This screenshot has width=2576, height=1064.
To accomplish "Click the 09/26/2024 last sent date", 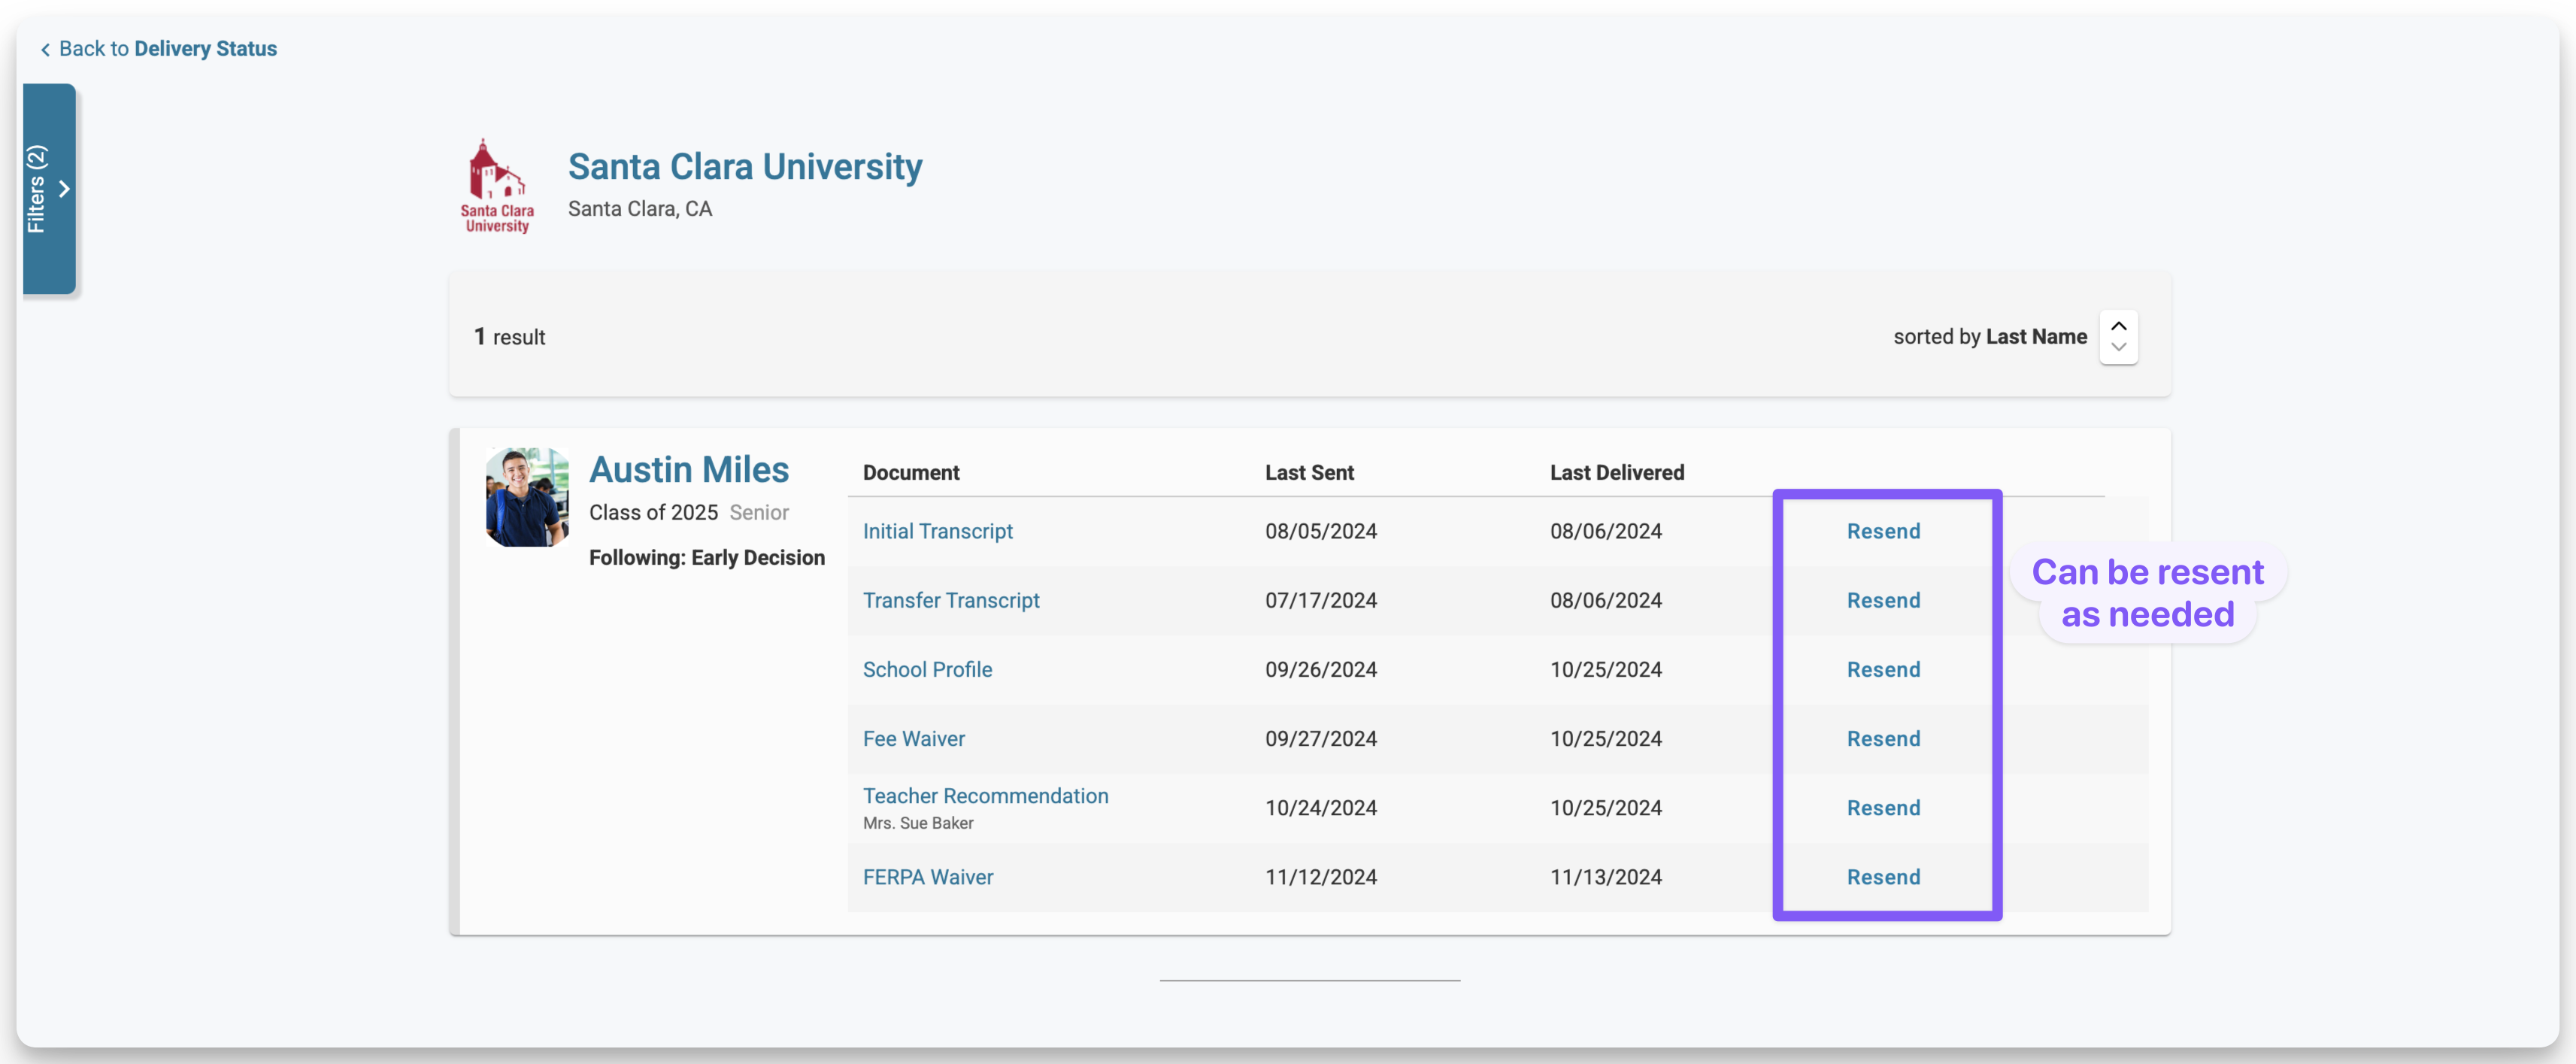I will click(x=1321, y=669).
